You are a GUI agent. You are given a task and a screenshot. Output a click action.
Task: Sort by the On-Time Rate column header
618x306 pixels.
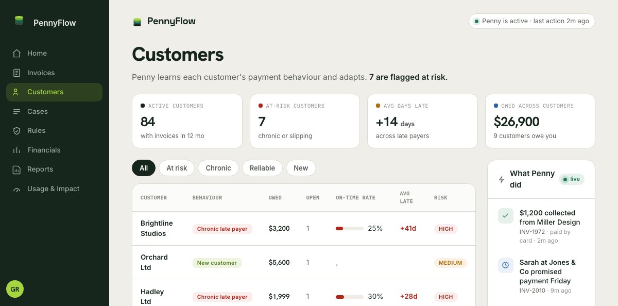(355, 198)
